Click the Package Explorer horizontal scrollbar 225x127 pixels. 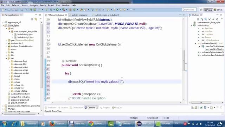click(20, 114)
